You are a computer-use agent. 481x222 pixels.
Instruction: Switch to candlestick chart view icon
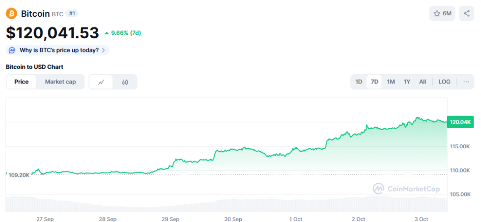click(x=125, y=82)
